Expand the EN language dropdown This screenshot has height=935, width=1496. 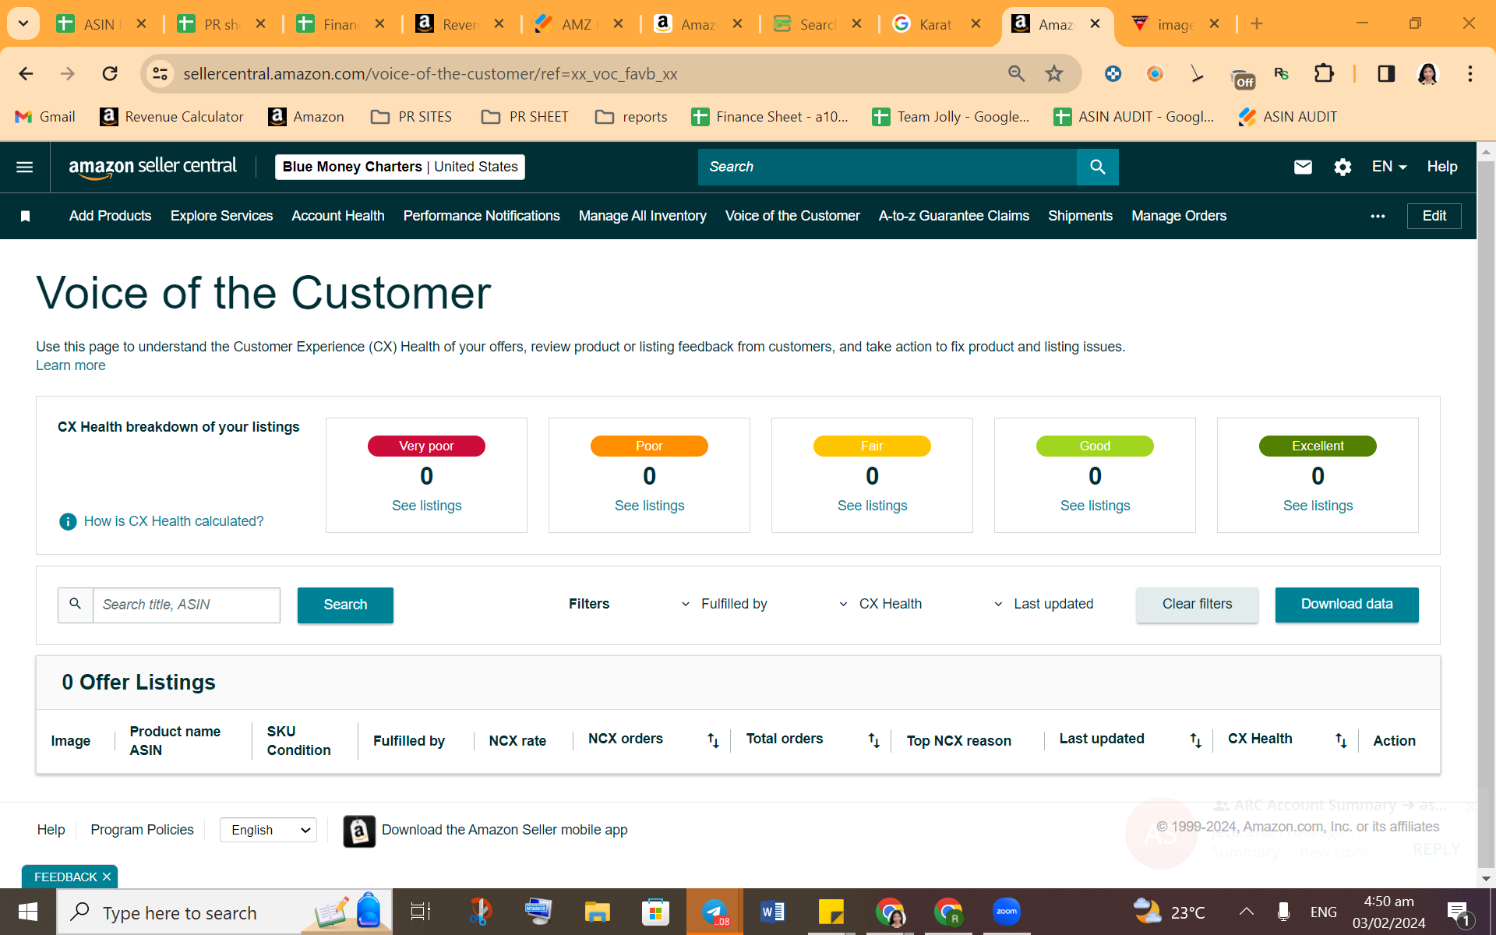(1389, 167)
